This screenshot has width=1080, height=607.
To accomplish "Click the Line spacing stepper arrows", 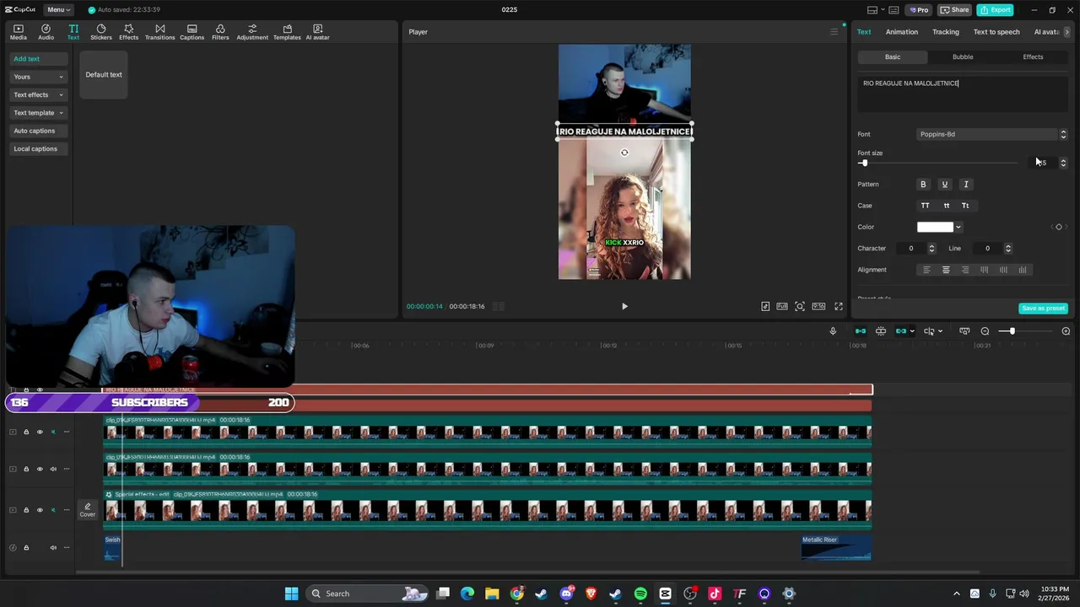I will pos(1007,248).
